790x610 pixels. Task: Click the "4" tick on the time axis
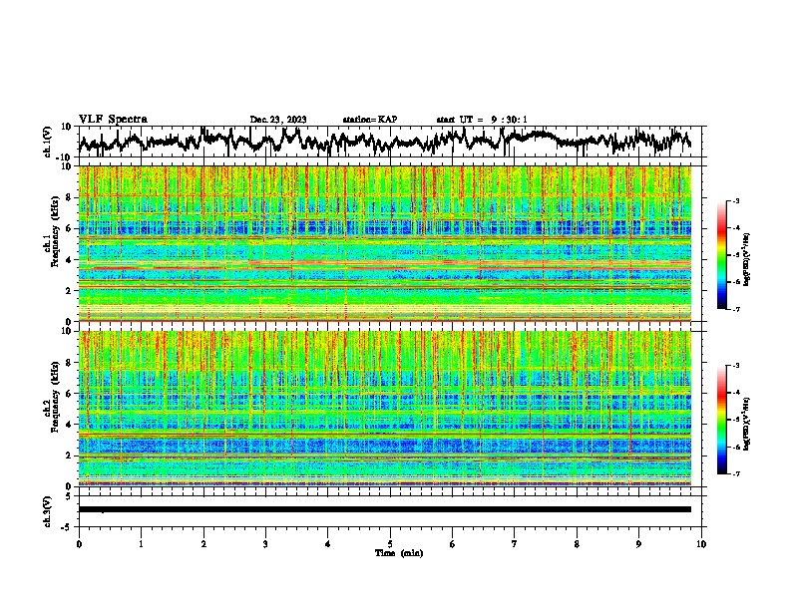328,544
